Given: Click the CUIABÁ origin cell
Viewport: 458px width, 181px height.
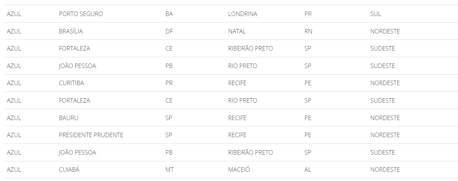Looking at the screenshot, I should [x=69, y=169].
